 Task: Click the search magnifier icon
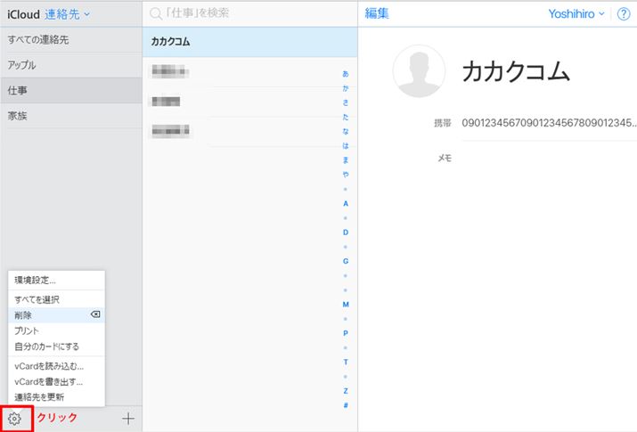(x=156, y=14)
